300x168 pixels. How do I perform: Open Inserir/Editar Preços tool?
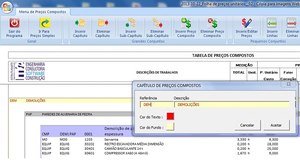pos(247,23)
